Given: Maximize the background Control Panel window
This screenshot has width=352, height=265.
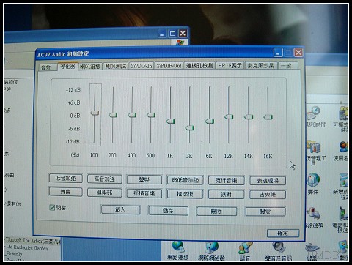Looking at the screenshot, I should 172,33.
